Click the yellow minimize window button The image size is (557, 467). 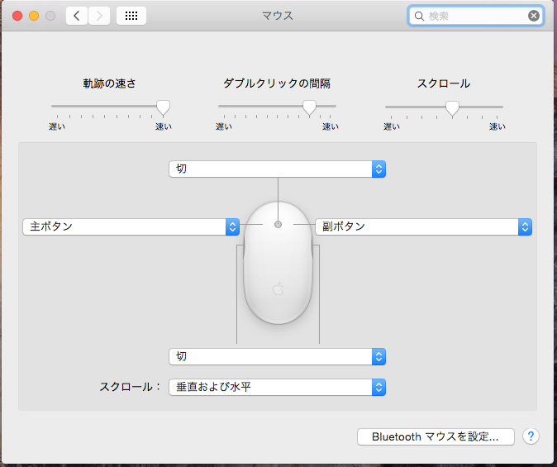coord(34,16)
